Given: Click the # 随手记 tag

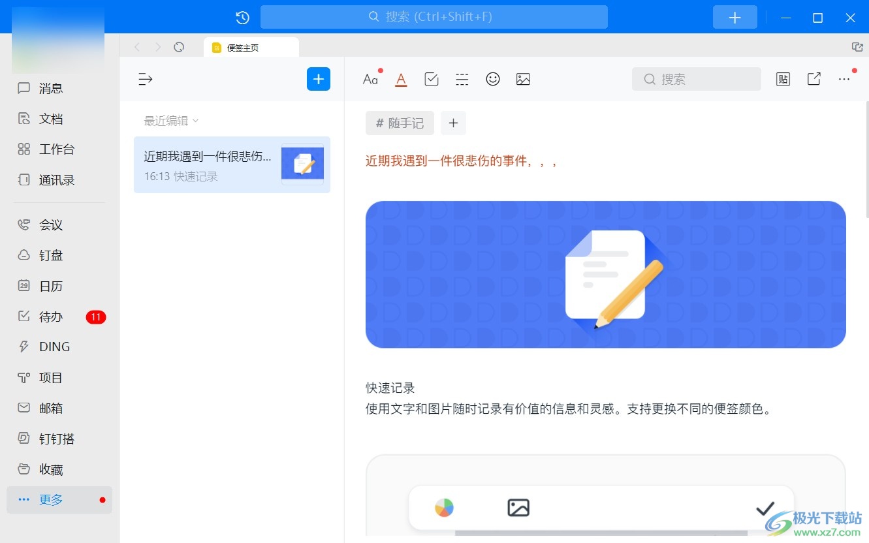Looking at the screenshot, I should click(400, 123).
